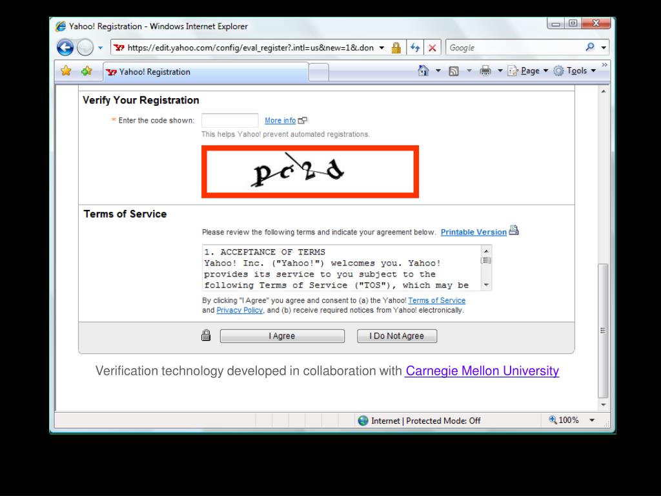Open the More info link
661x496 pixels.
pyautogui.click(x=280, y=121)
